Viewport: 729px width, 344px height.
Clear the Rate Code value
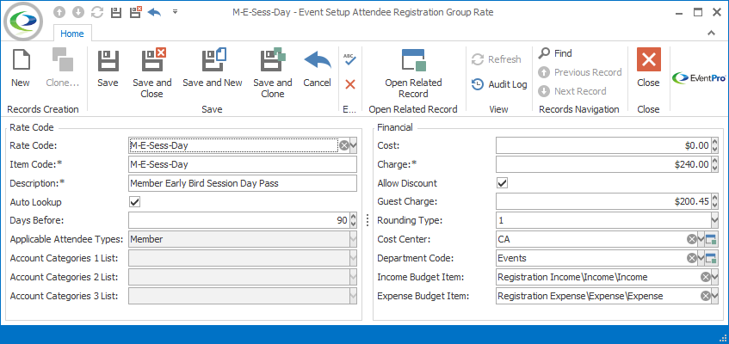point(344,146)
